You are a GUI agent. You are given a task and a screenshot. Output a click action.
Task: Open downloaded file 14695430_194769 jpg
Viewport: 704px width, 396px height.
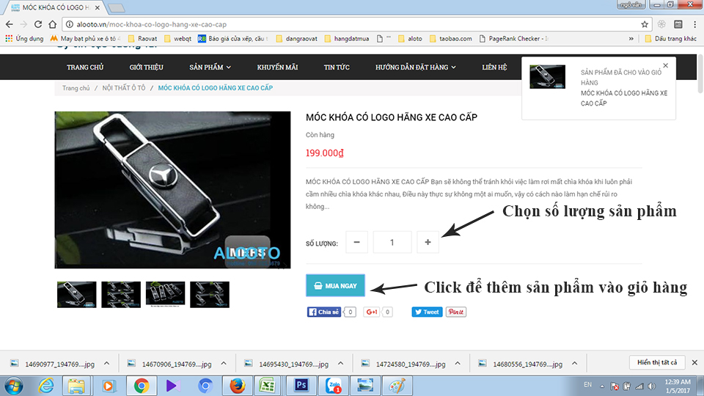click(287, 364)
